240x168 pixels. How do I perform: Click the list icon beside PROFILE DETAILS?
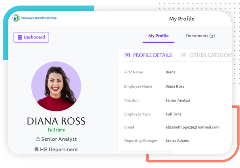(x=127, y=55)
